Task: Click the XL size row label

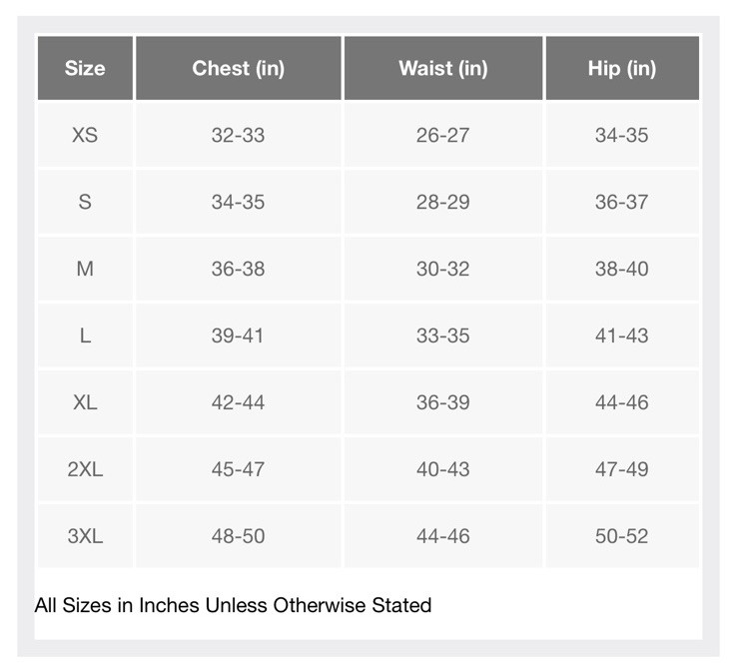Action: [85, 402]
